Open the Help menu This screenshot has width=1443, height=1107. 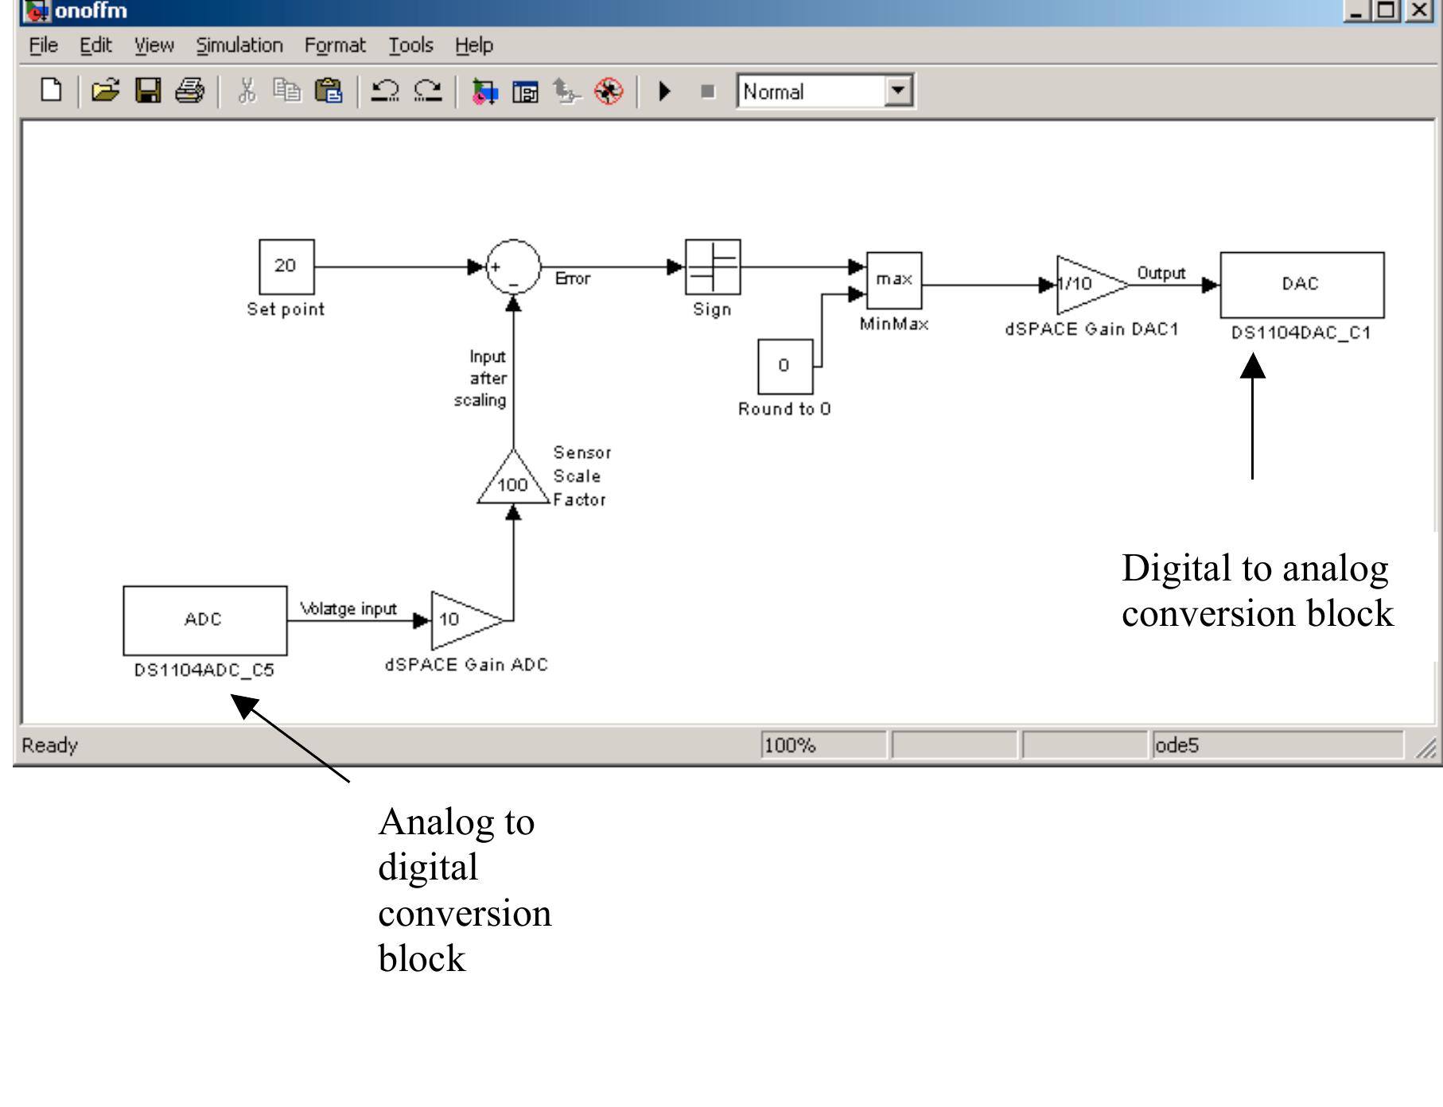tap(474, 45)
